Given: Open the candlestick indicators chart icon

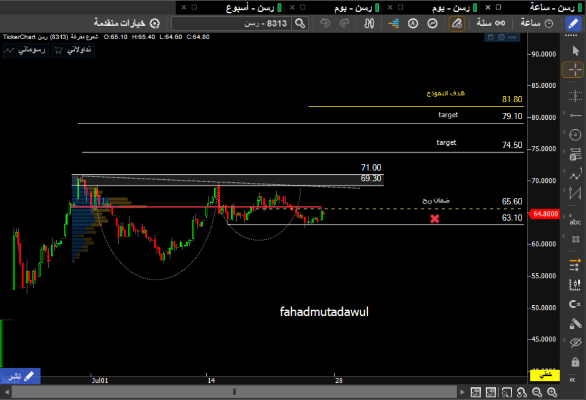Looking at the screenshot, I should (x=575, y=285).
